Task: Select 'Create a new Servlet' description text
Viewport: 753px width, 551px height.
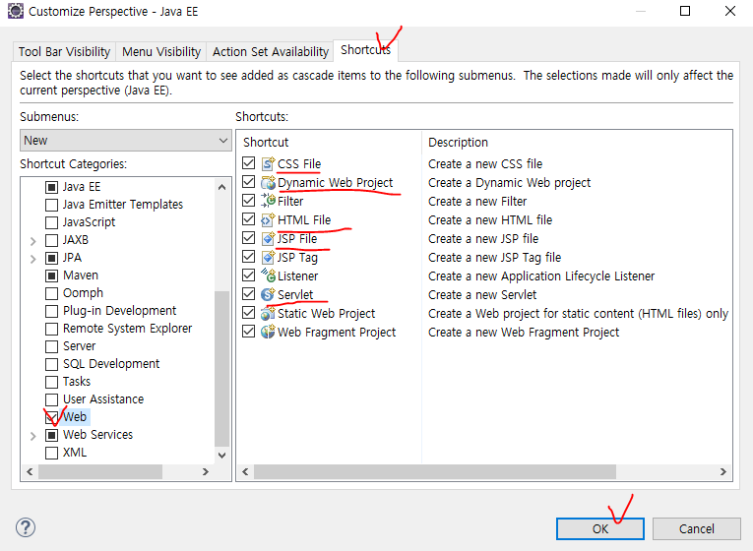Action: tap(482, 294)
